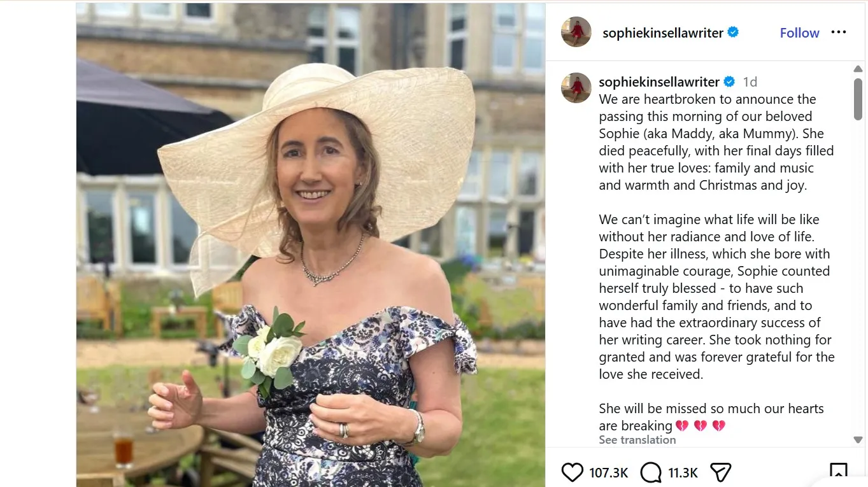Share the post with the paper plane icon

(720, 472)
